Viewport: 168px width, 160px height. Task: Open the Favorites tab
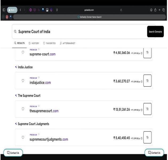[x=49, y=43]
